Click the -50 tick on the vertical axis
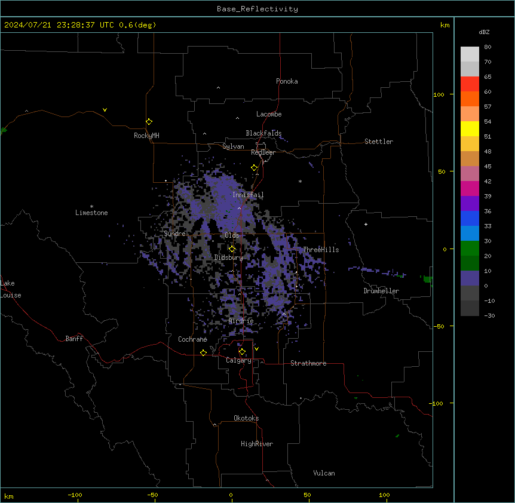 pyautogui.click(x=439, y=326)
